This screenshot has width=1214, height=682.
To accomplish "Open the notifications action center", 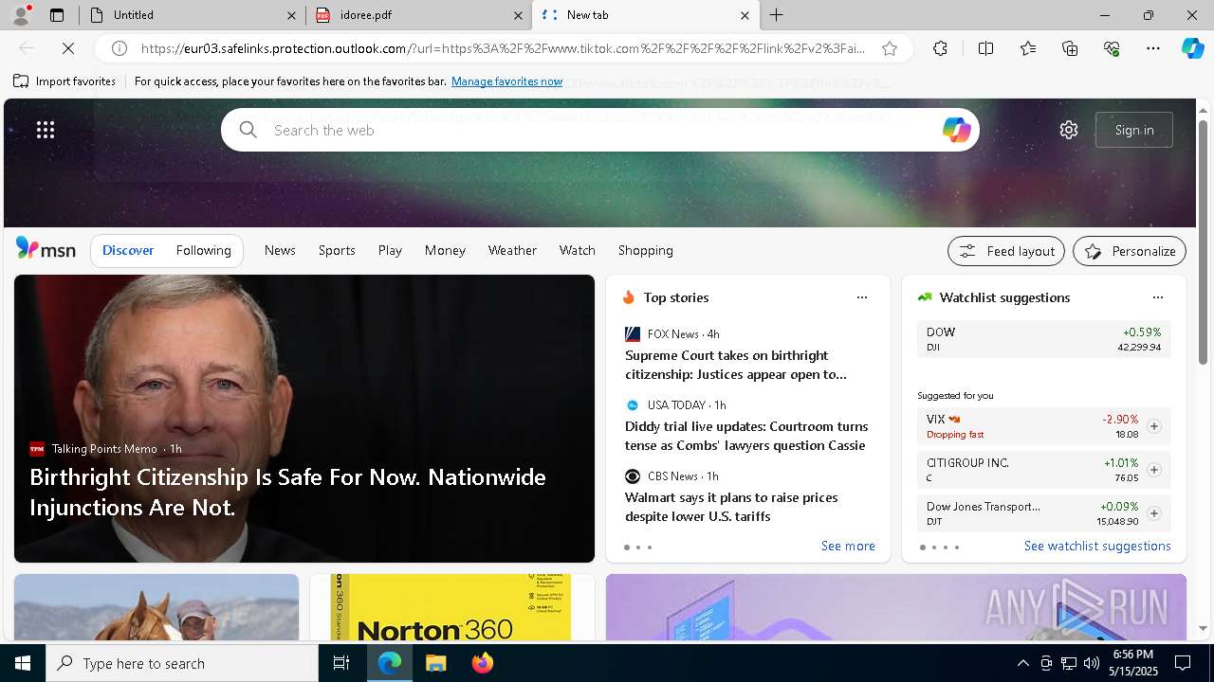I will click(1183, 663).
